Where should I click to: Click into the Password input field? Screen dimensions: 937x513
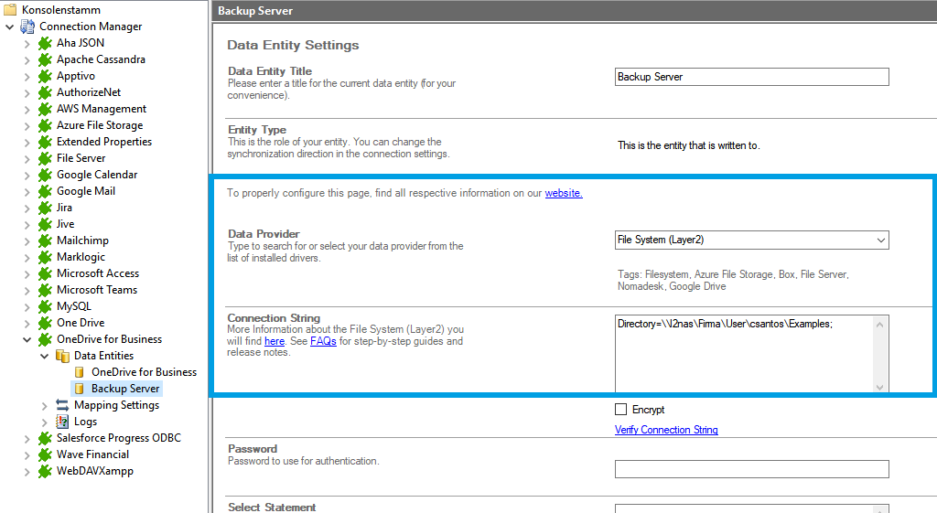[751, 469]
